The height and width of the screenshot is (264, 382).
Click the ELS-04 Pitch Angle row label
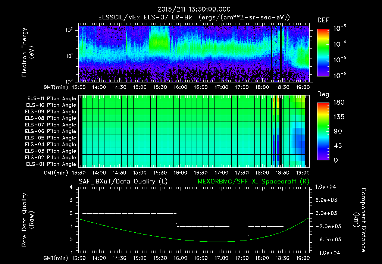point(51,144)
